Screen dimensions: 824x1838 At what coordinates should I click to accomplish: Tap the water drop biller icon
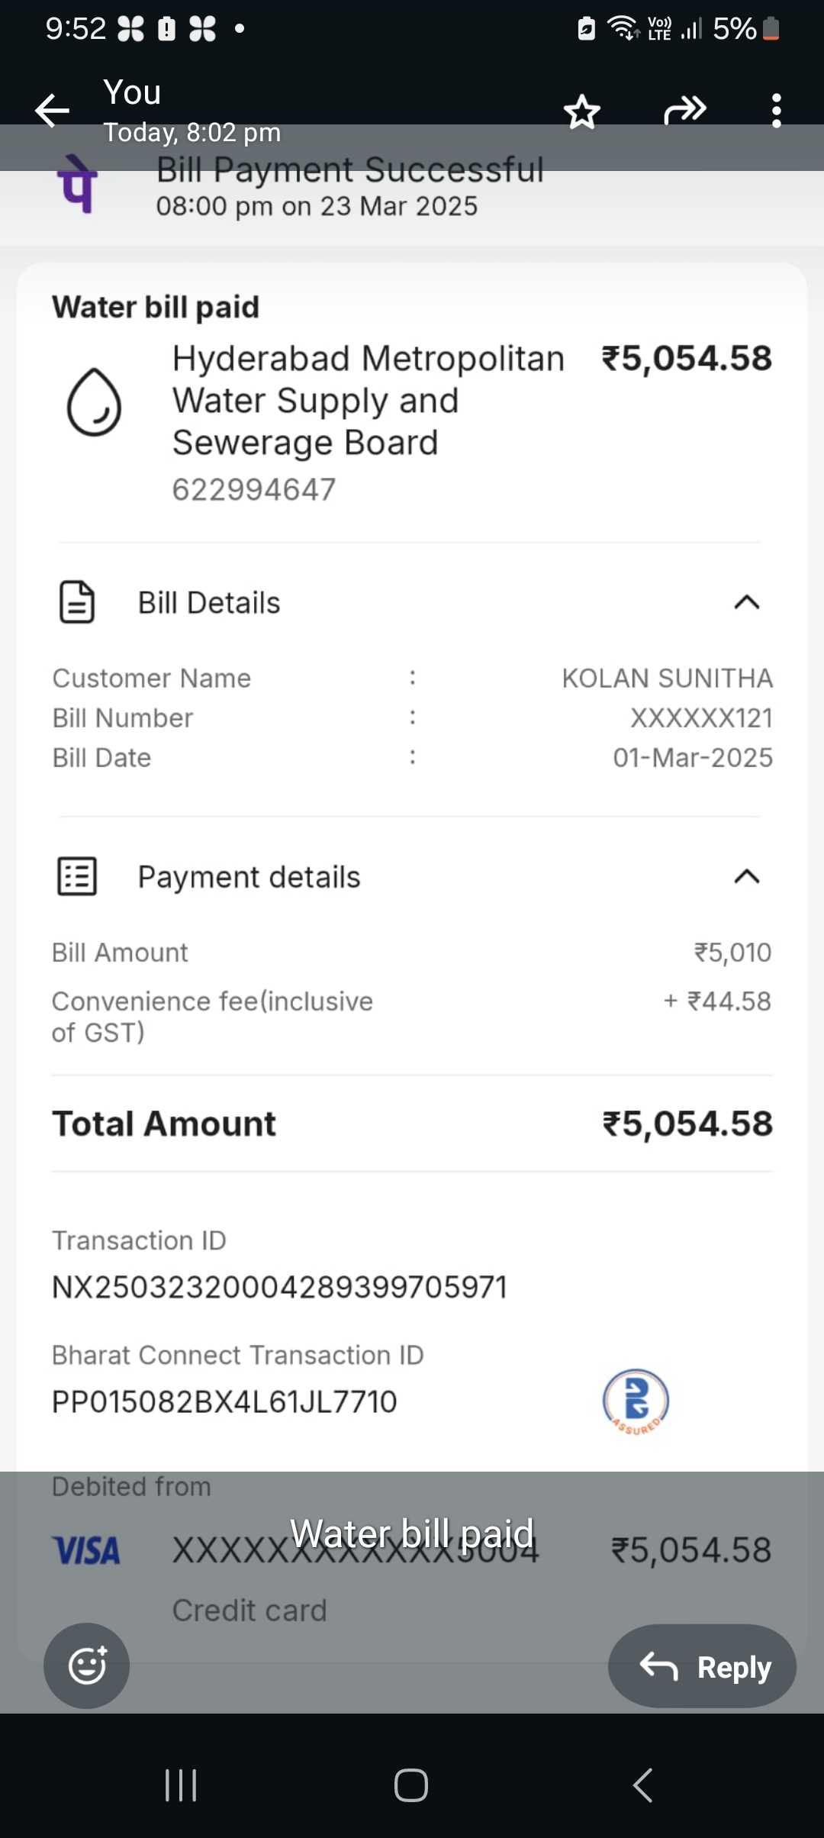(x=94, y=402)
